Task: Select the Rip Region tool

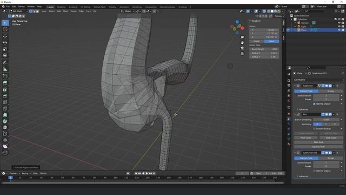Action: (x=5, y=153)
